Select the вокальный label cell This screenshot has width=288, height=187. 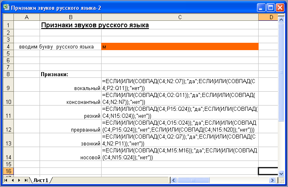click(x=71, y=85)
